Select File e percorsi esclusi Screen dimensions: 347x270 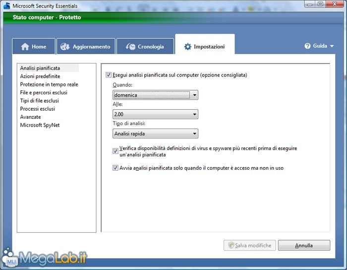click(44, 93)
